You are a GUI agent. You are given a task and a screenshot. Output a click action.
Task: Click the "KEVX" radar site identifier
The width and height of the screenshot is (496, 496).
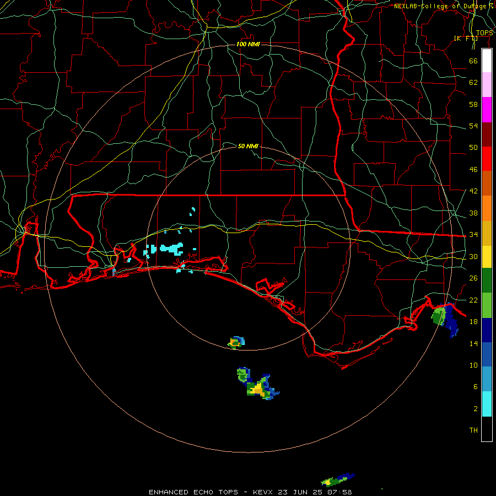click(263, 492)
